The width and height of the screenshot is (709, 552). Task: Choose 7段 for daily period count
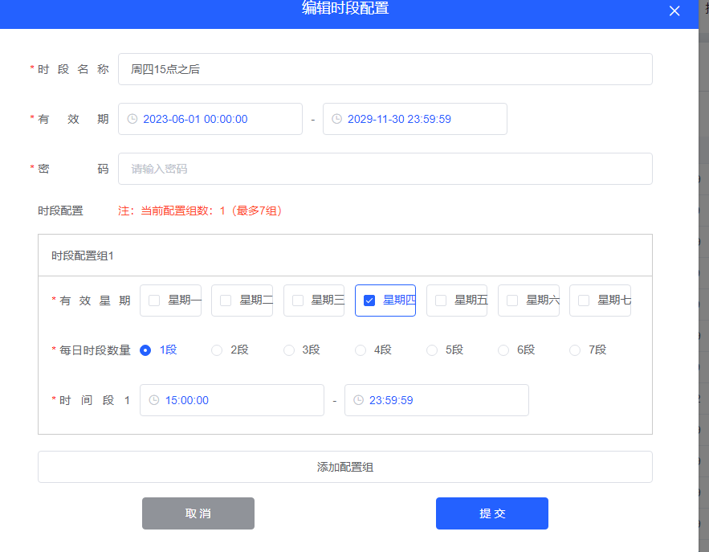(x=575, y=350)
